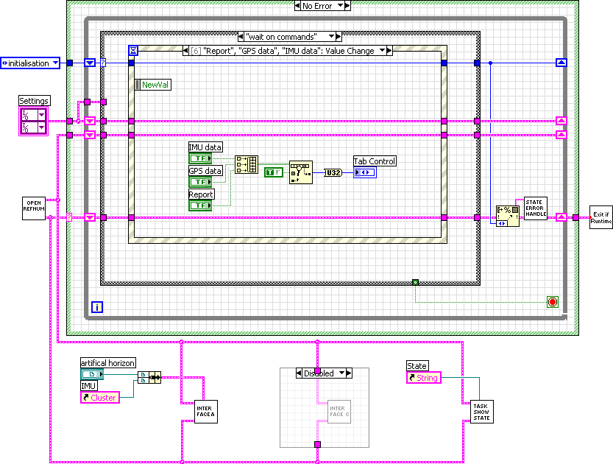Select the Settings label text
Image resolution: width=613 pixels, height=464 pixels.
pos(34,101)
